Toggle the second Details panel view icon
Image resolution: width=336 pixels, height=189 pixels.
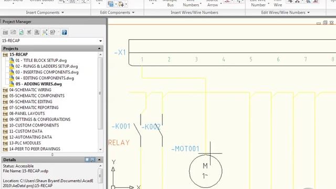[x=93, y=160]
